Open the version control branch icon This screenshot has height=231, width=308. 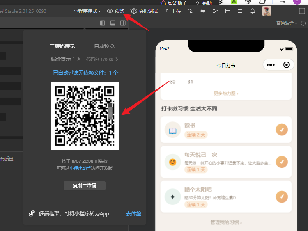click(215, 11)
